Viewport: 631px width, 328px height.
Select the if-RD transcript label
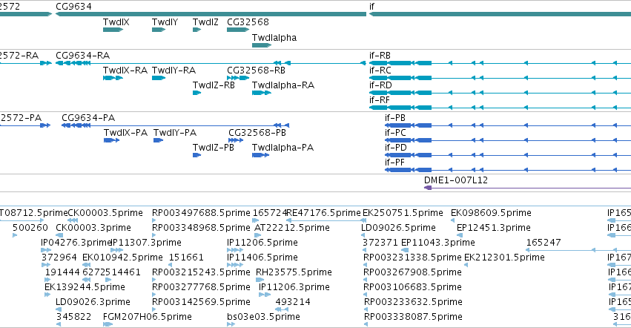(x=380, y=85)
